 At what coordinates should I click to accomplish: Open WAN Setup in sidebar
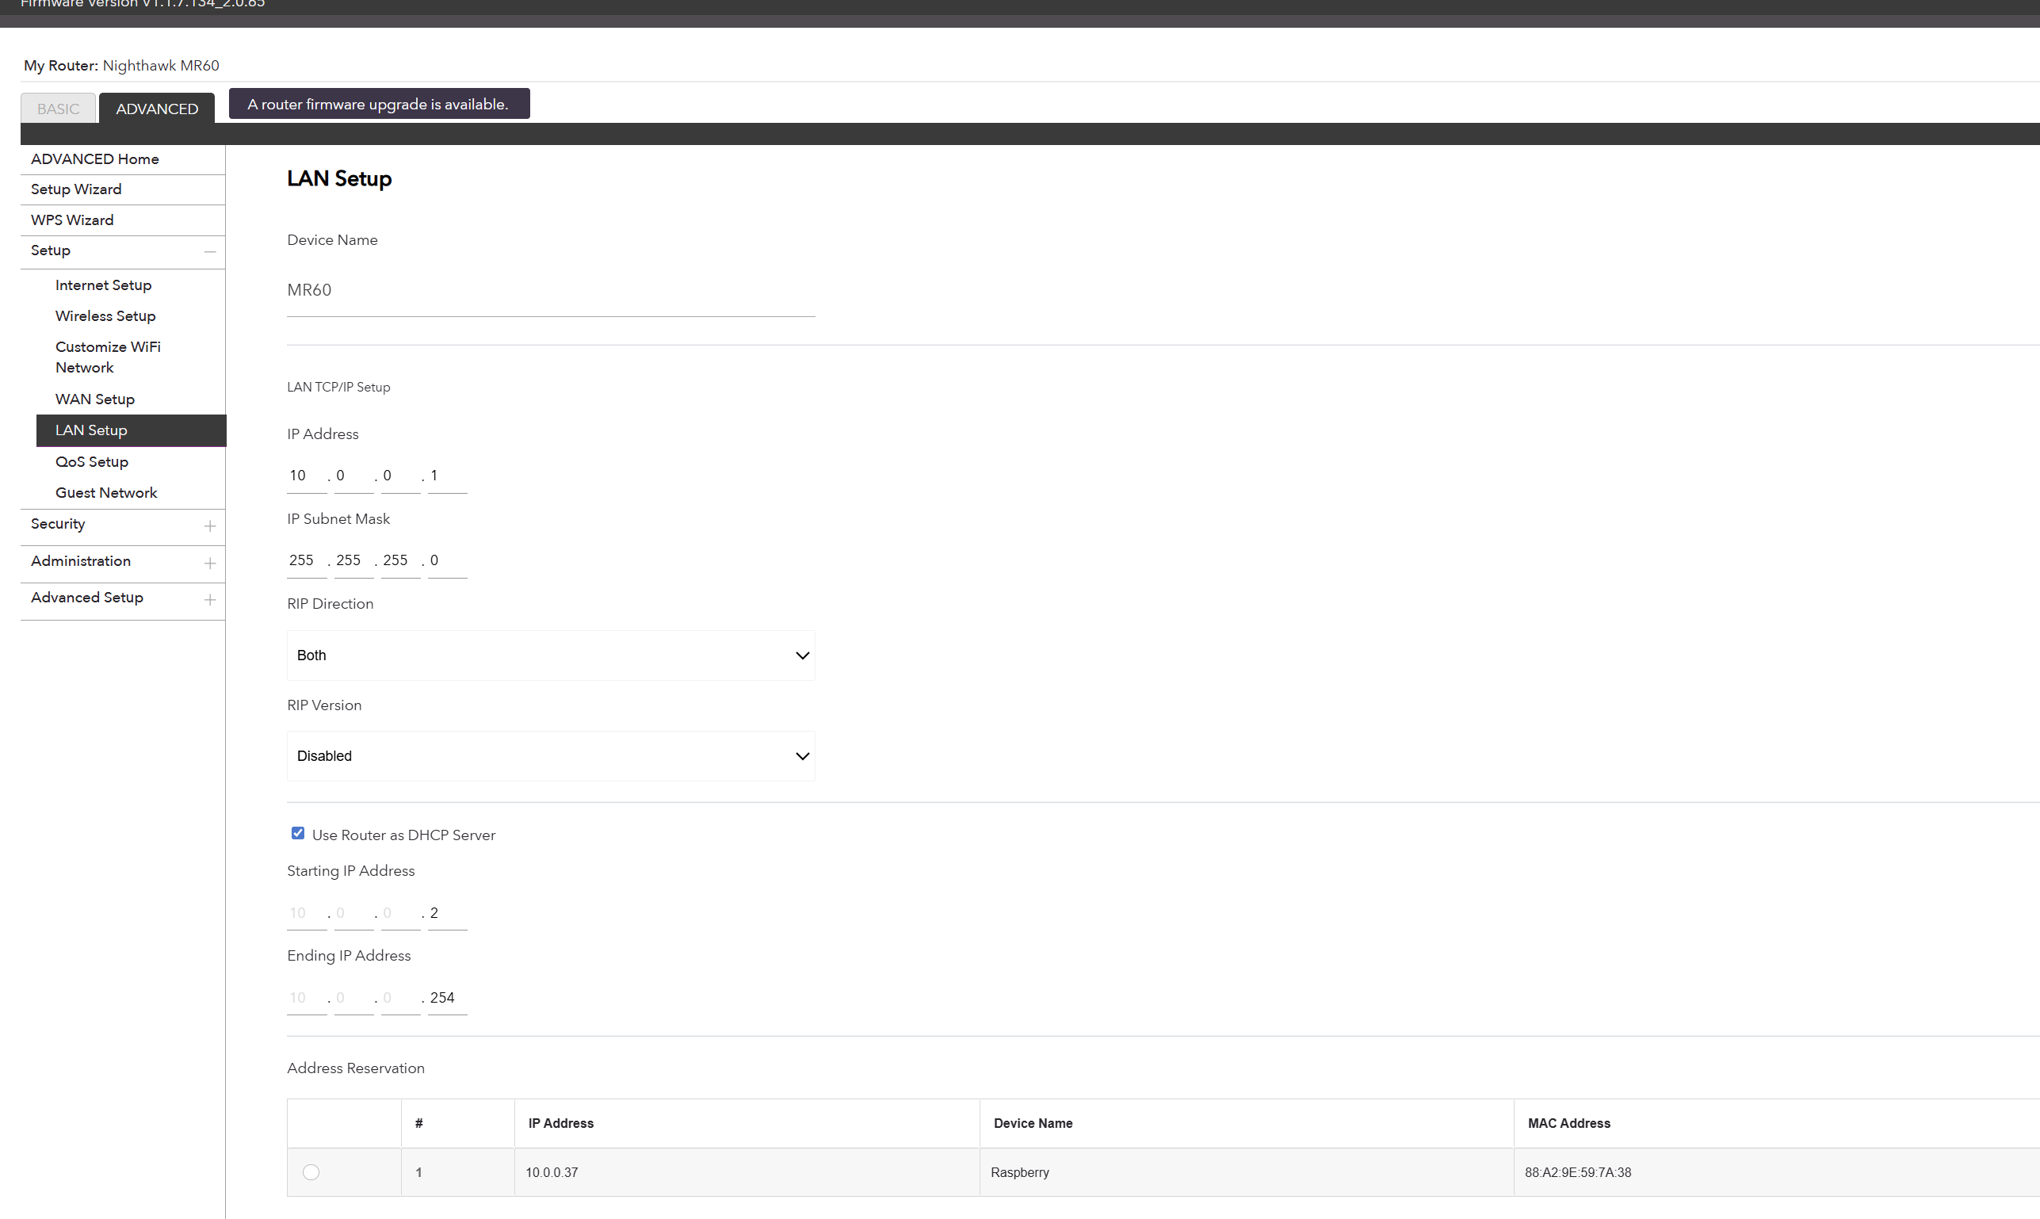pos(94,399)
